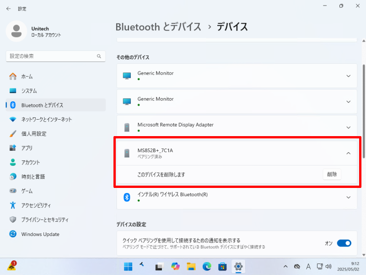Click the magnifier icon in the settings search box

pos(99,56)
